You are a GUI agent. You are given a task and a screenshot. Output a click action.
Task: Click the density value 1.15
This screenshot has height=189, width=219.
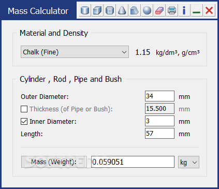coord(142,52)
